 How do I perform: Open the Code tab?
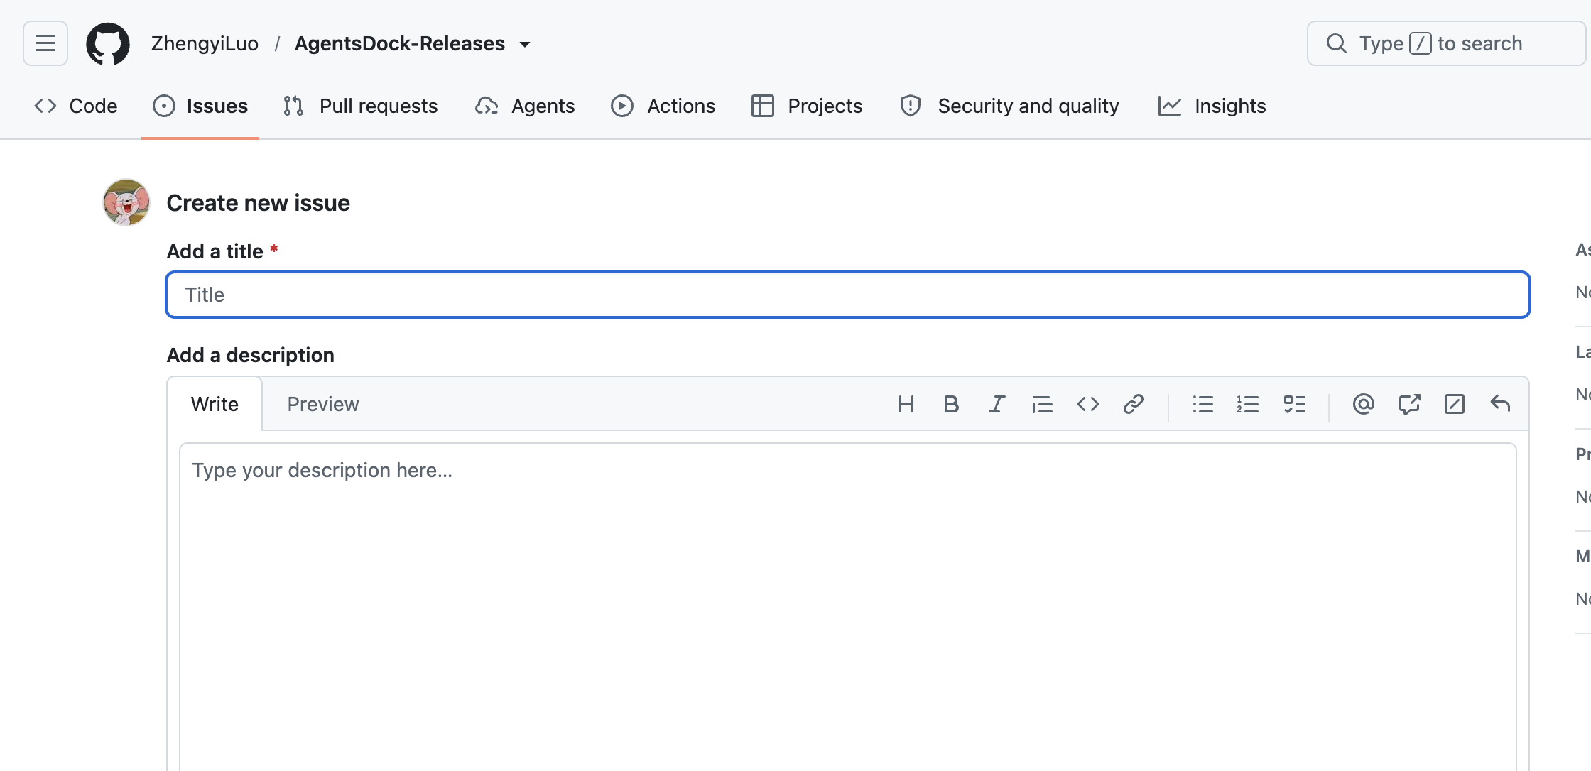tap(76, 106)
